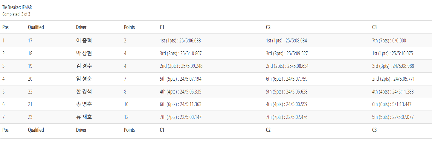
Task: Click the top Qualified column header
Action: [x=36, y=27]
